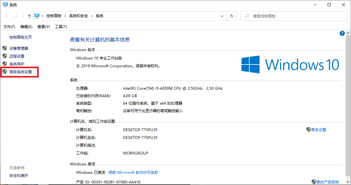Open 阅读 Microsoft 软件许可条款 link
Image resolution: width=351 pixels, height=185 pixels.
[133, 173]
